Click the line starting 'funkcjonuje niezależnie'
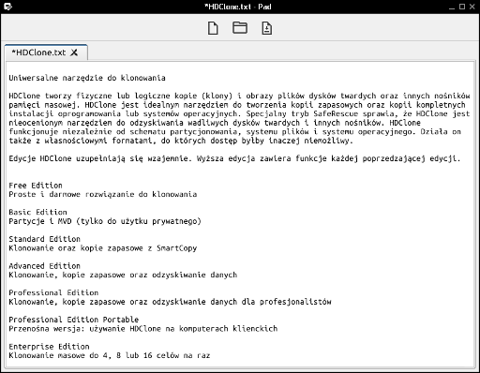The height and width of the screenshot is (373, 480). click(234, 131)
